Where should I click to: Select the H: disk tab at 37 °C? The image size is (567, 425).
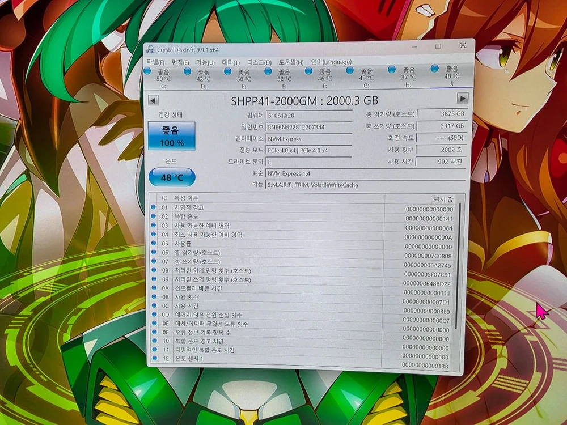click(x=404, y=76)
